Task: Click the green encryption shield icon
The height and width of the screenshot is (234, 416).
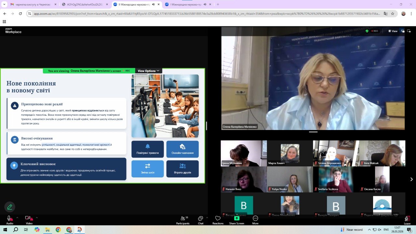Action: point(367,31)
